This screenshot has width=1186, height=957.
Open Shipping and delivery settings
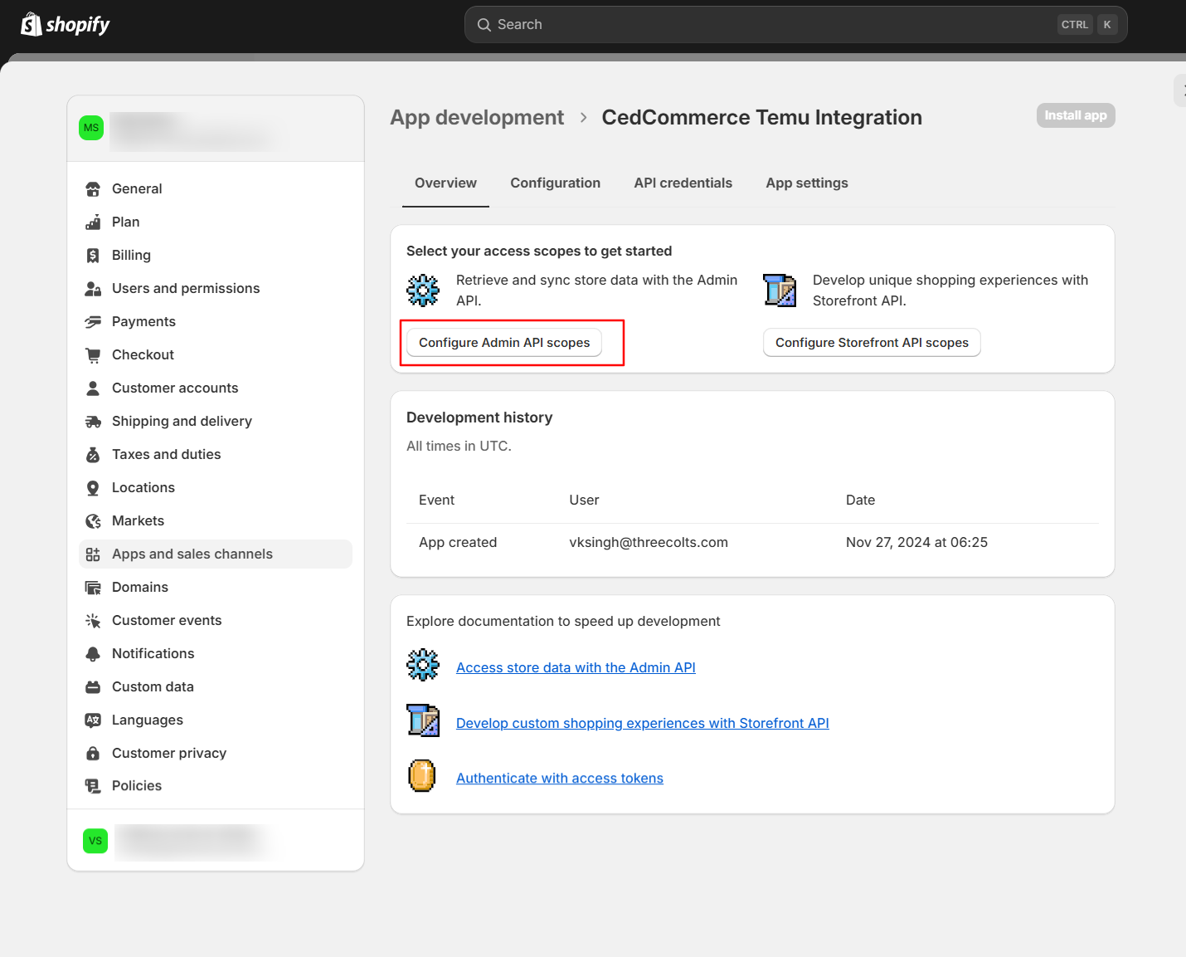(216, 422)
